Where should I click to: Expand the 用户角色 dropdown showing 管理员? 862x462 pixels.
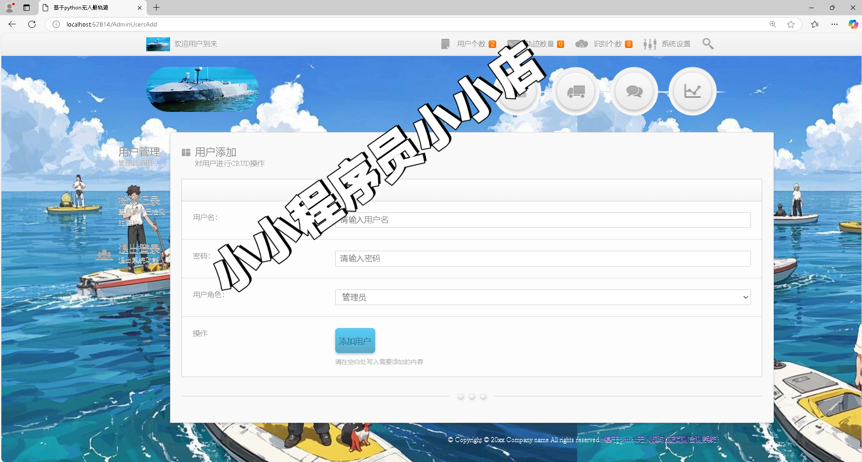tap(543, 297)
